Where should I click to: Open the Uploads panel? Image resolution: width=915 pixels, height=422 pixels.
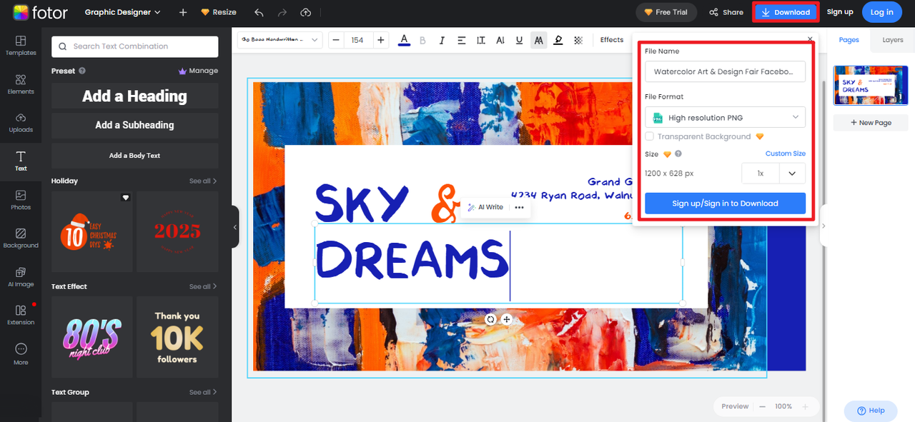[21, 123]
